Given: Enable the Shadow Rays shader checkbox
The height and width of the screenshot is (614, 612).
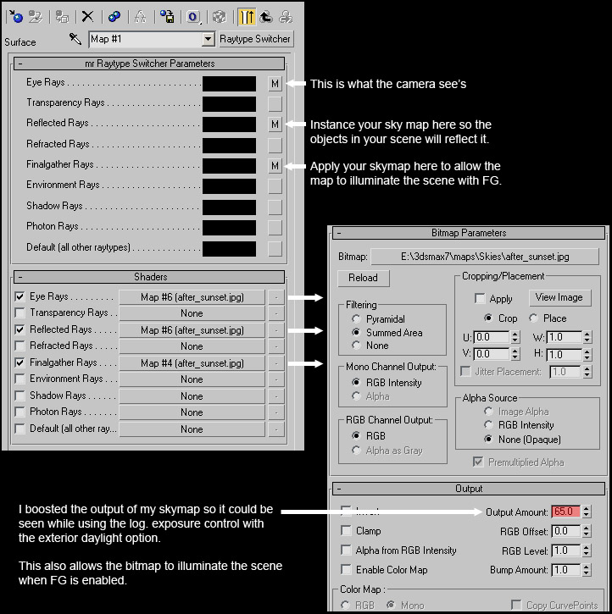Looking at the screenshot, I should tap(19, 396).
